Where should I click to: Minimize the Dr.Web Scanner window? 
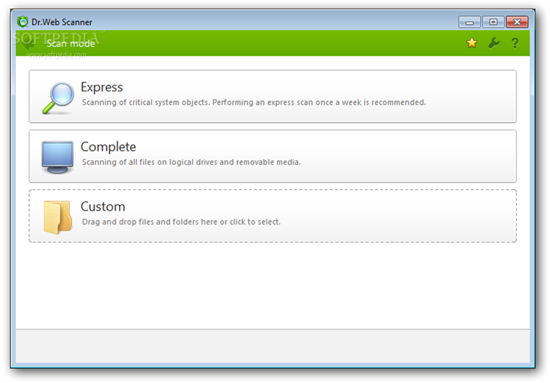click(x=469, y=22)
